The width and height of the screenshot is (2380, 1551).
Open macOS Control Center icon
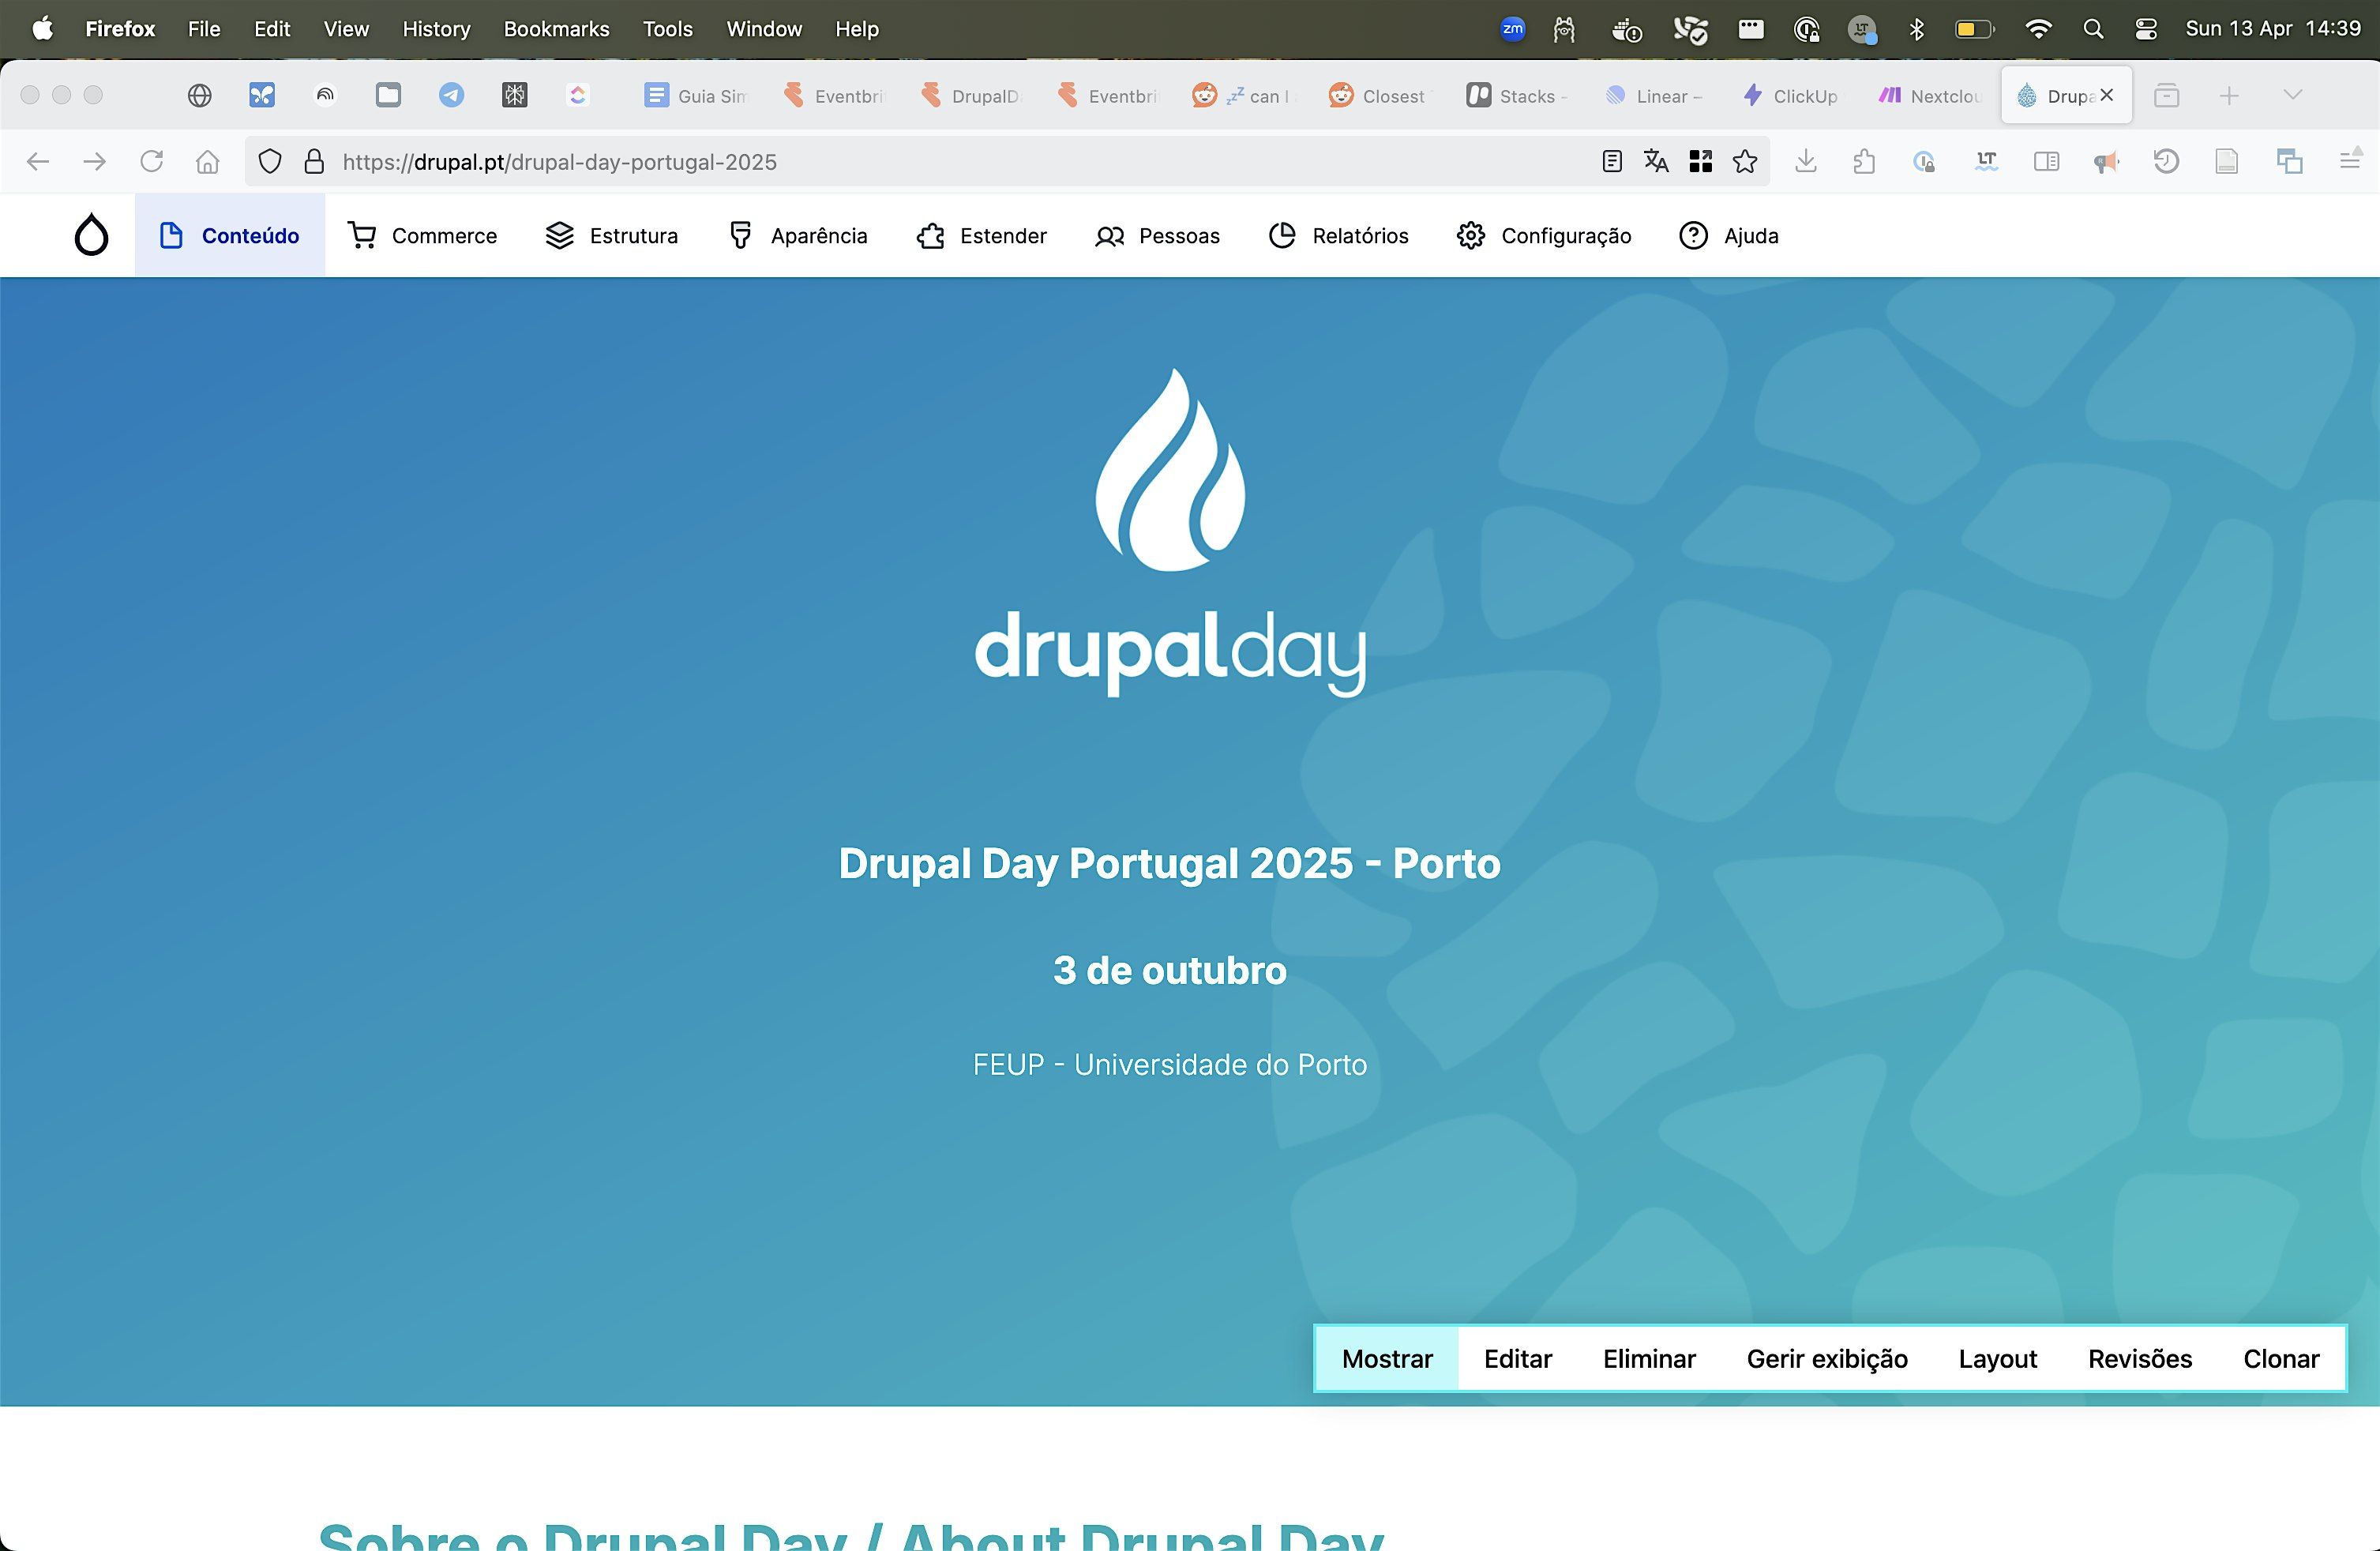pyautogui.click(x=2146, y=29)
